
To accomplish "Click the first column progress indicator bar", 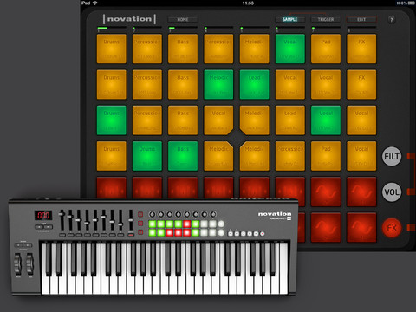I will pos(112,28).
